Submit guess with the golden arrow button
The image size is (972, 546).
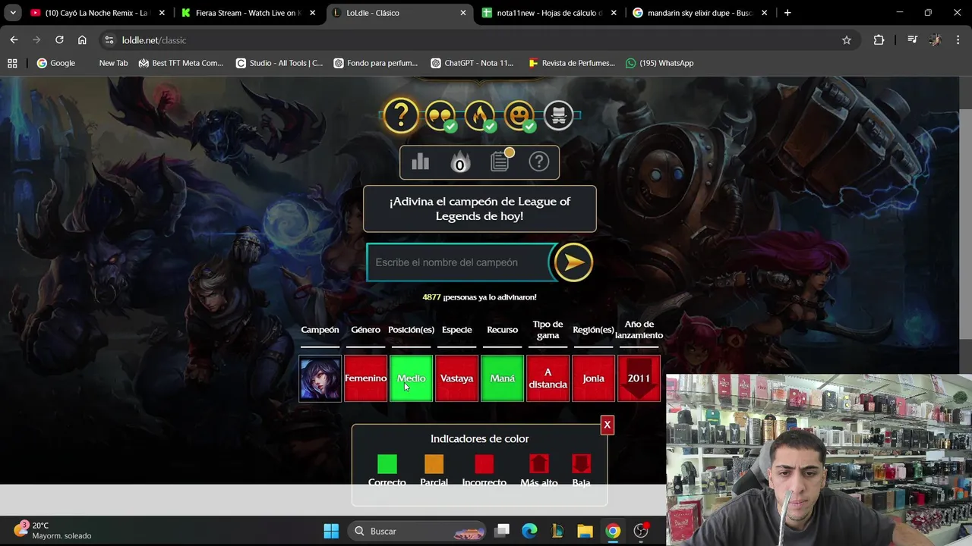click(573, 262)
